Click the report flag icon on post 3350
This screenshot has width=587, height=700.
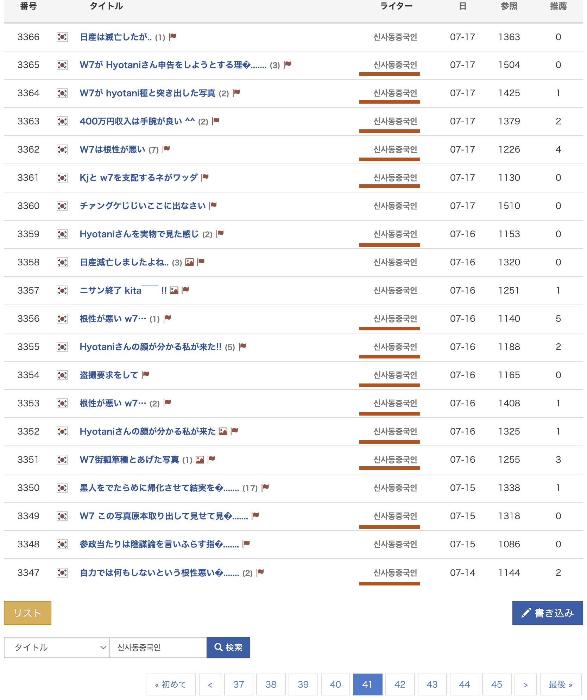click(265, 488)
